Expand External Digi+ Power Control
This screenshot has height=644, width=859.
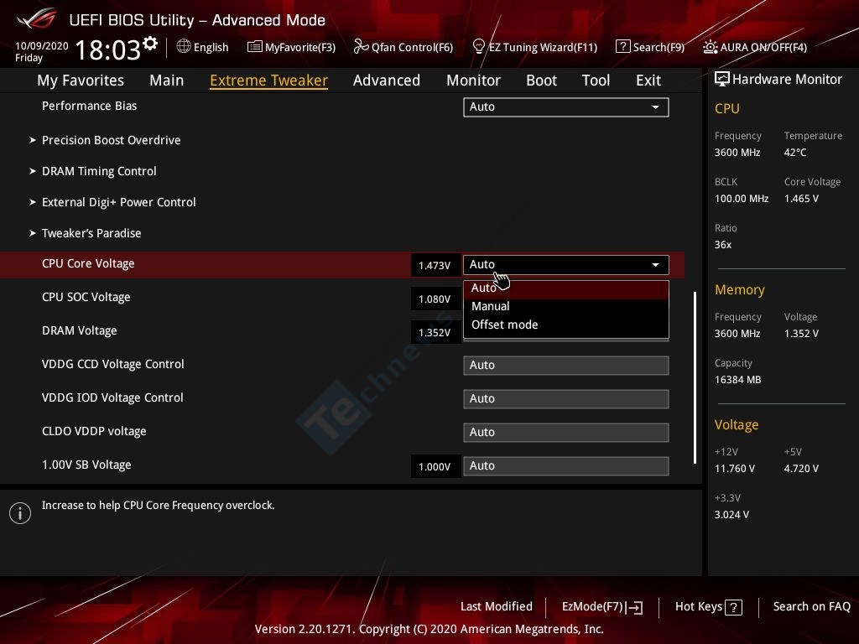pos(119,203)
